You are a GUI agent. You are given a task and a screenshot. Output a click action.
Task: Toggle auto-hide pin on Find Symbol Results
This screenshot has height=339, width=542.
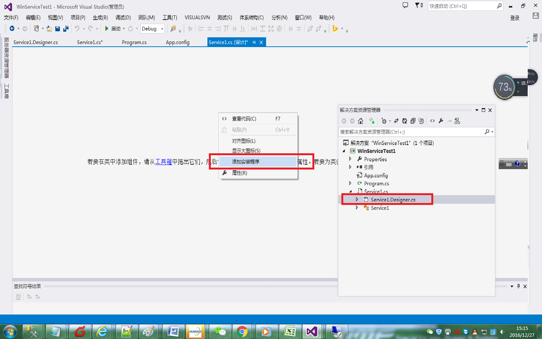click(518, 286)
